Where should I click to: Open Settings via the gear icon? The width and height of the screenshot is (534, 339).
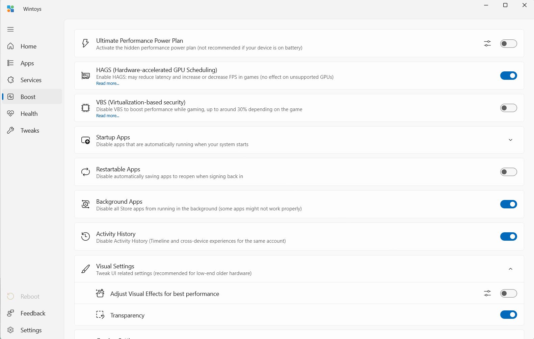10,330
